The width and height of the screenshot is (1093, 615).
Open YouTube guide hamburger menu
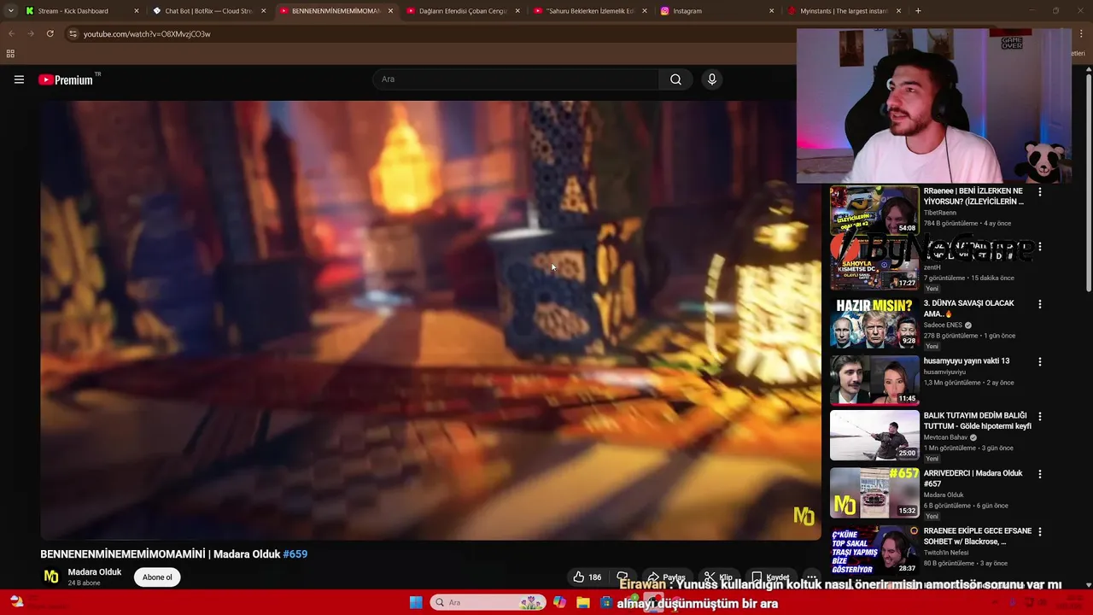tap(19, 79)
